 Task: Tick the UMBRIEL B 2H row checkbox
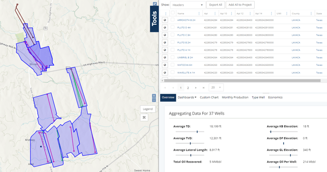click(x=173, y=57)
